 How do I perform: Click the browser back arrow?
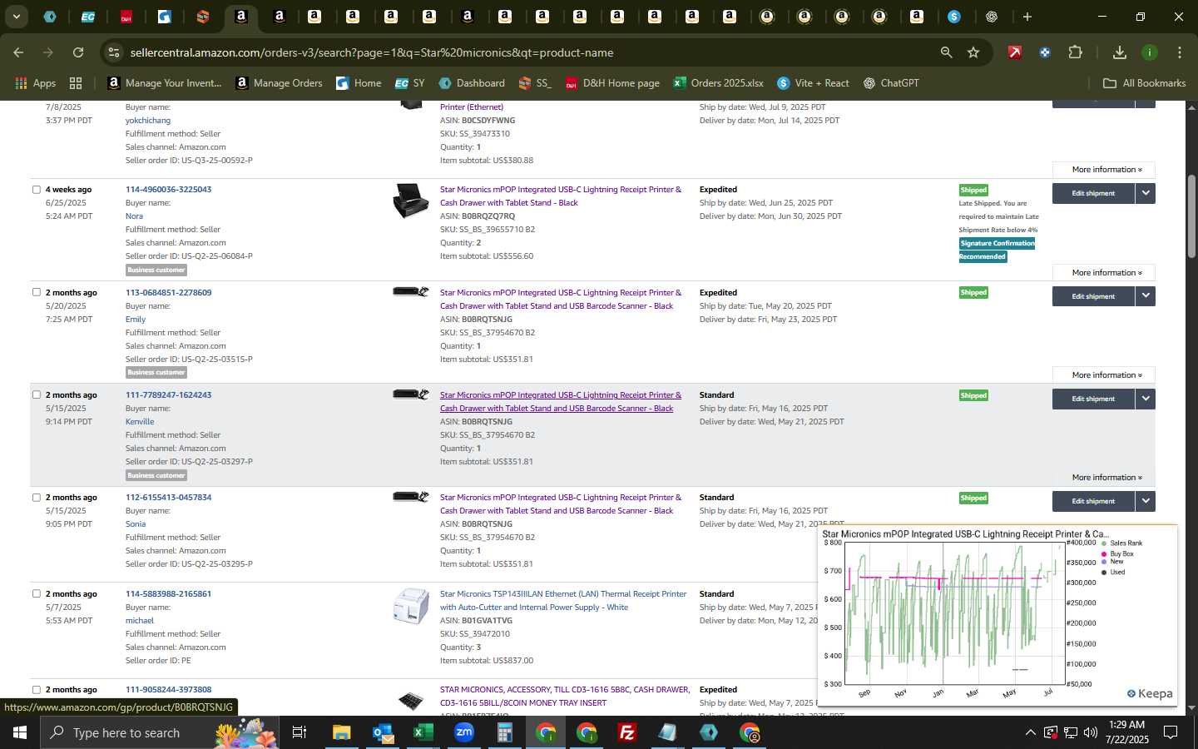coord(18,52)
